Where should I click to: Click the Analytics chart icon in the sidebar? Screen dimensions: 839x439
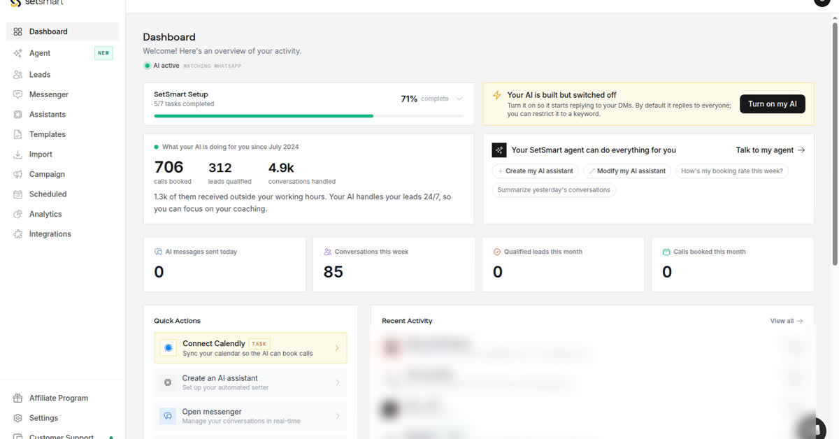pyautogui.click(x=17, y=214)
